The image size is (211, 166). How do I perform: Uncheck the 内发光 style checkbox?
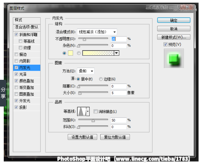[16, 67]
